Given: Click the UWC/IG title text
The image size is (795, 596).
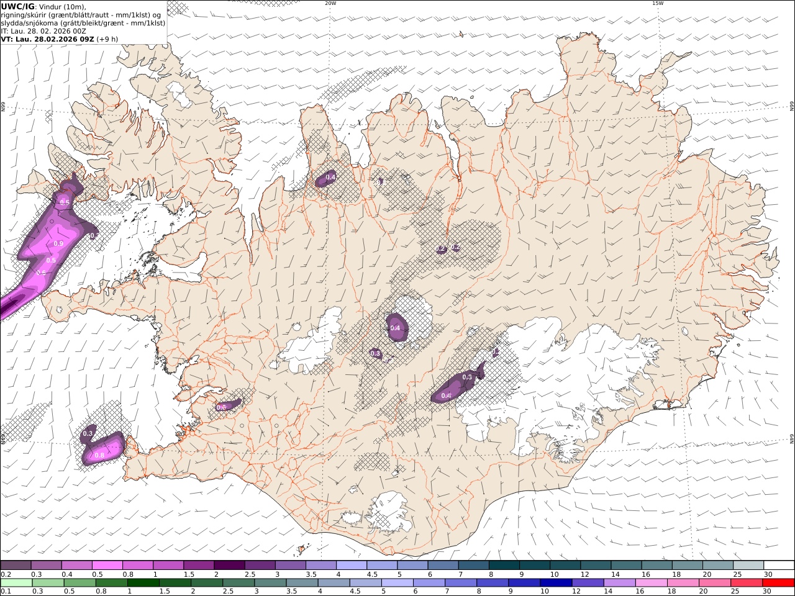Looking at the screenshot, I should (x=18, y=6).
